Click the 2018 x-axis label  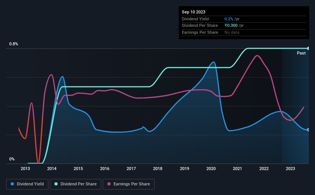[158, 169]
